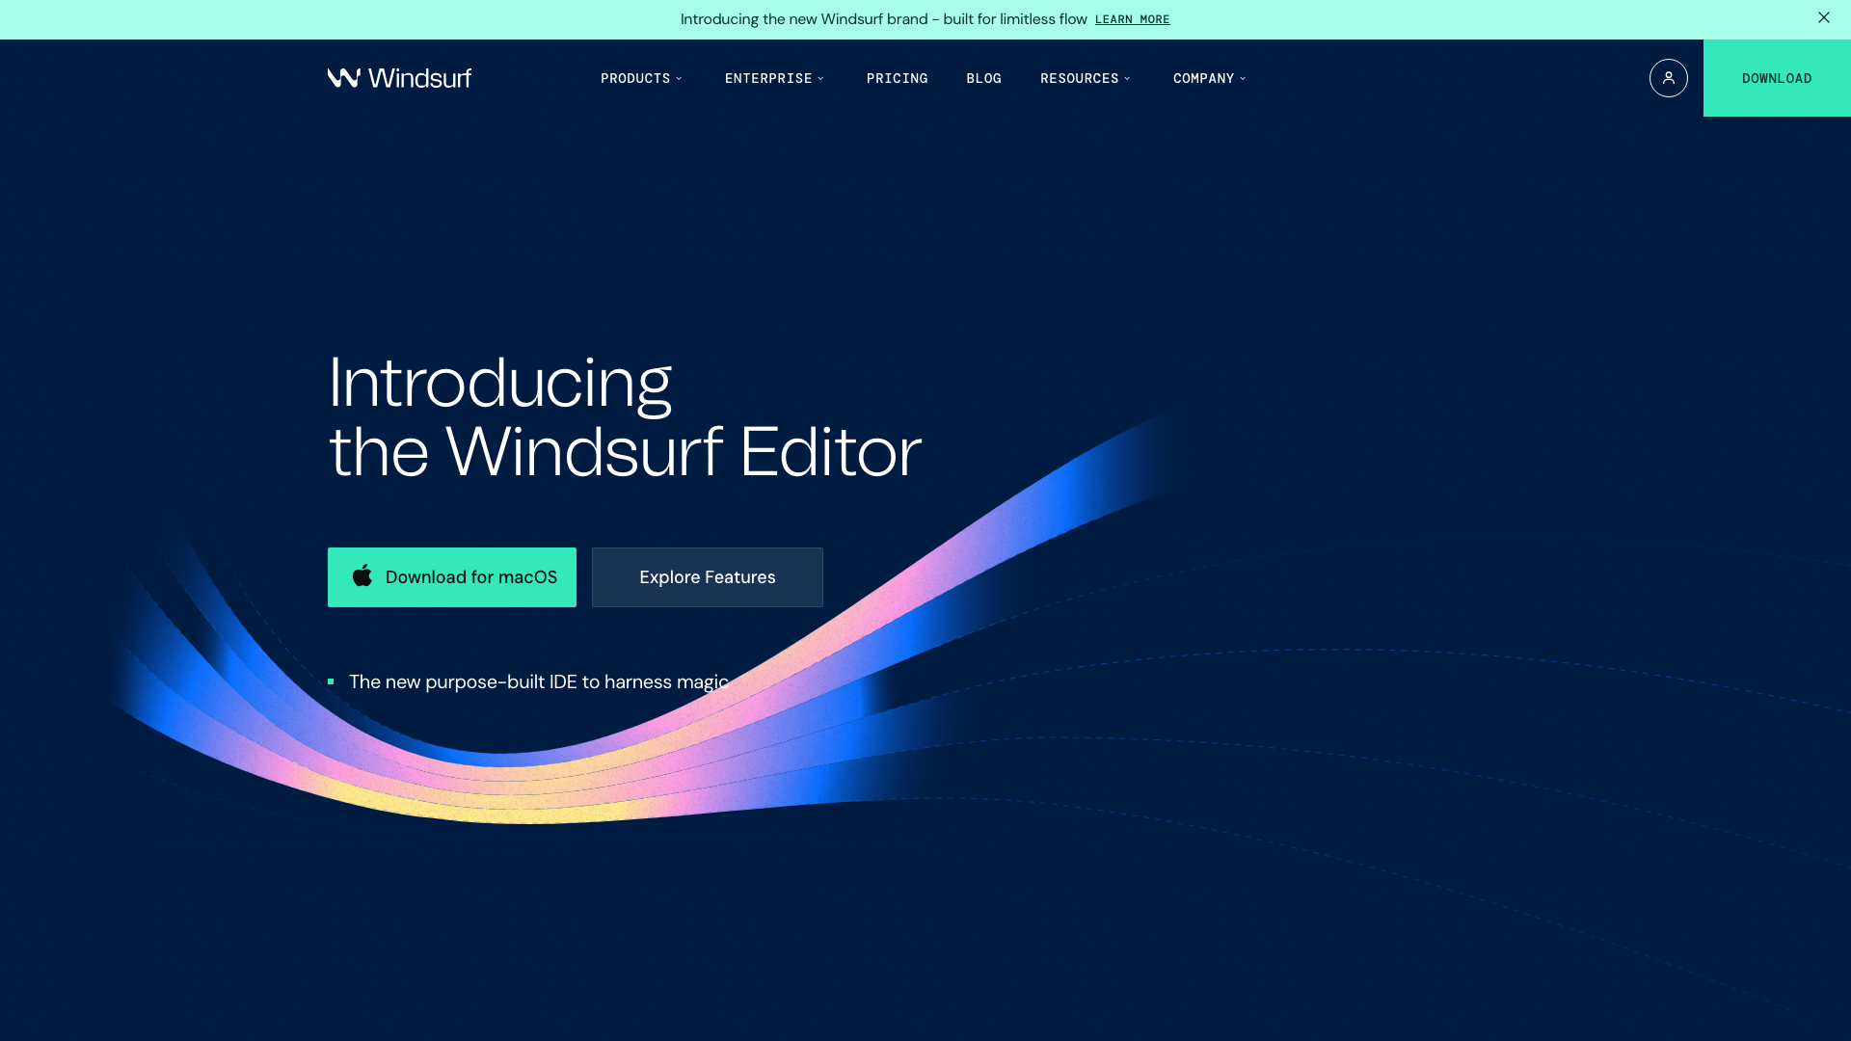This screenshot has width=1851, height=1041.
Task: Expand the Resources dropdown menu
Action: click(1086, 78)
